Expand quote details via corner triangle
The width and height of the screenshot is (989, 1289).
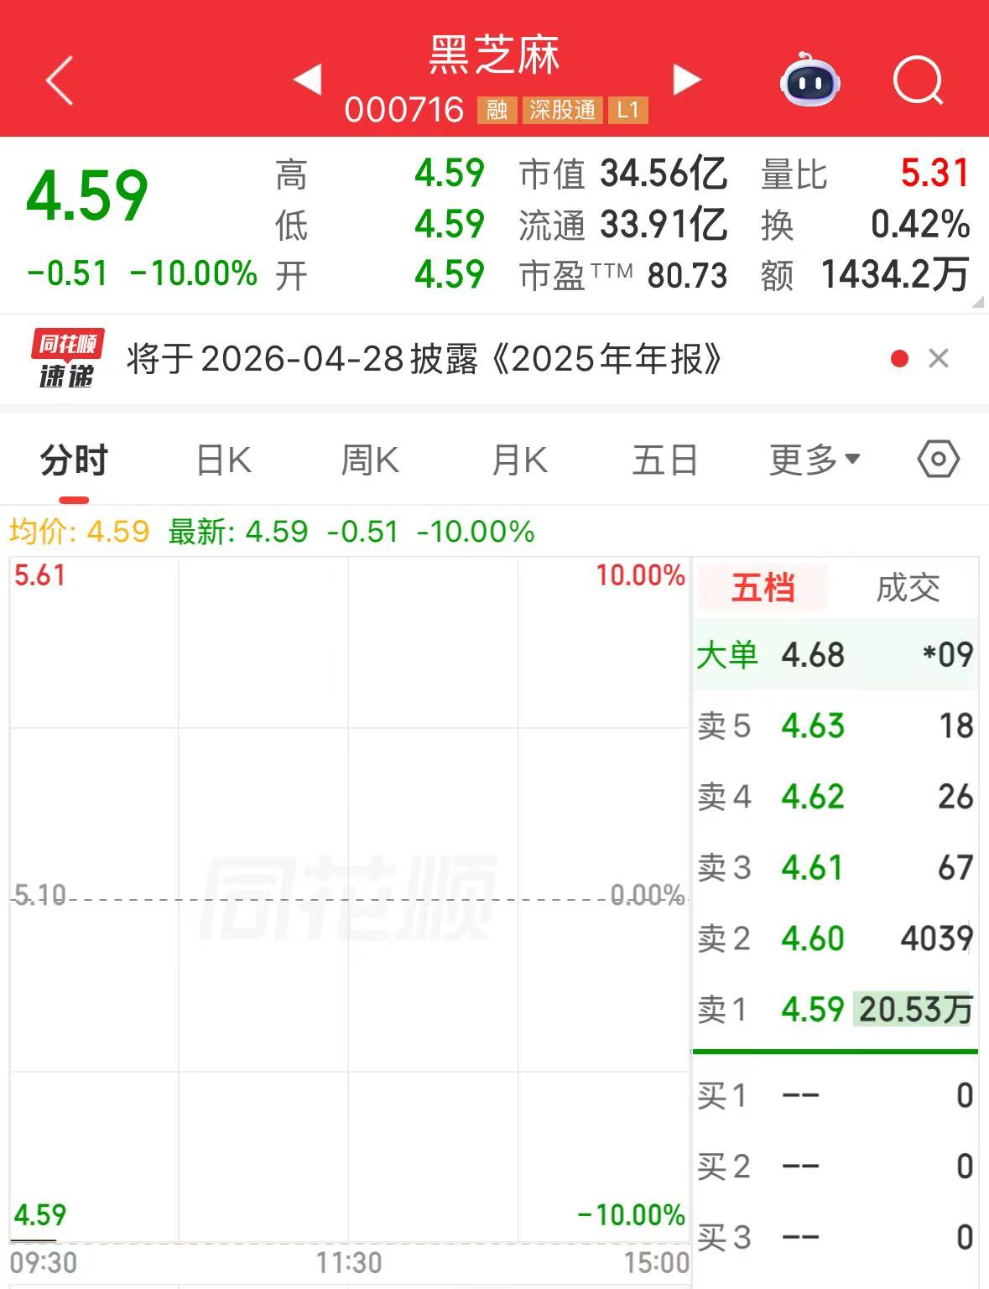(x=977, y=302)
